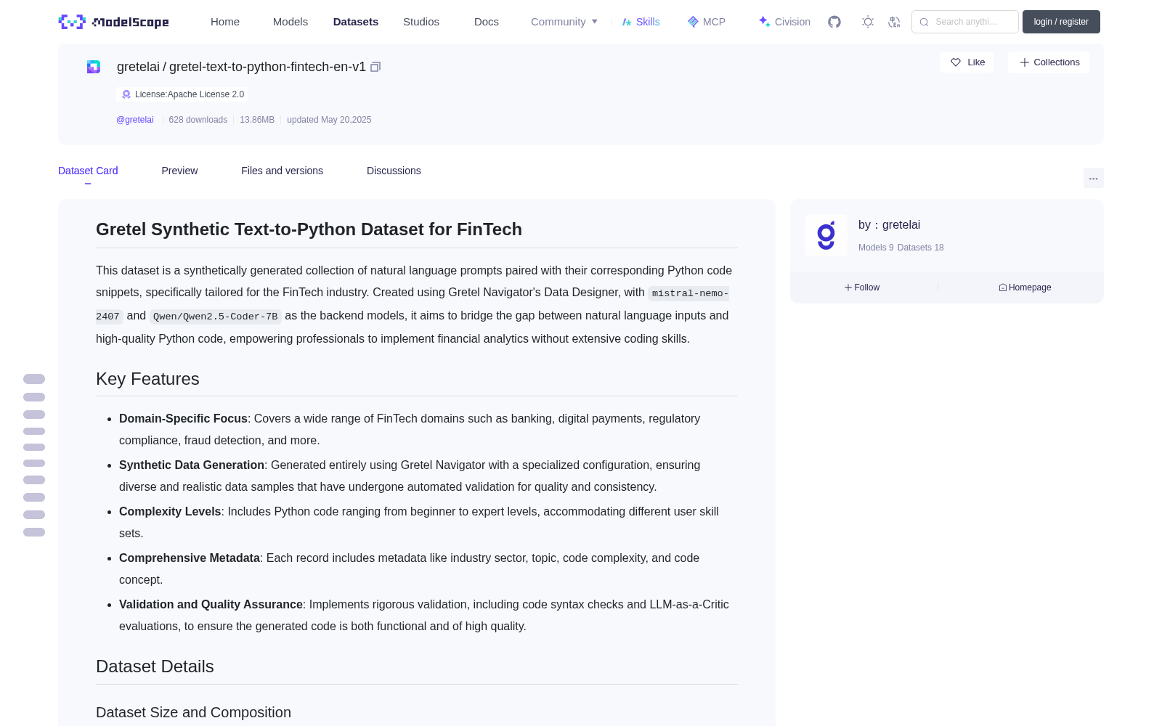Click the ModelScope logo
Image resolution: width=1162 pixels, height=726 pixels.
[113, 22]
